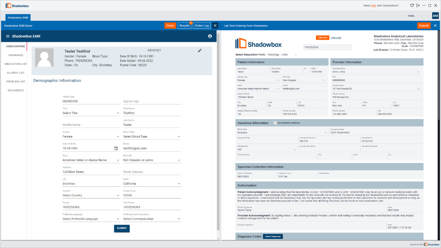
Task: Open the Documents sidebar section
Action: [x=16, y=90]
